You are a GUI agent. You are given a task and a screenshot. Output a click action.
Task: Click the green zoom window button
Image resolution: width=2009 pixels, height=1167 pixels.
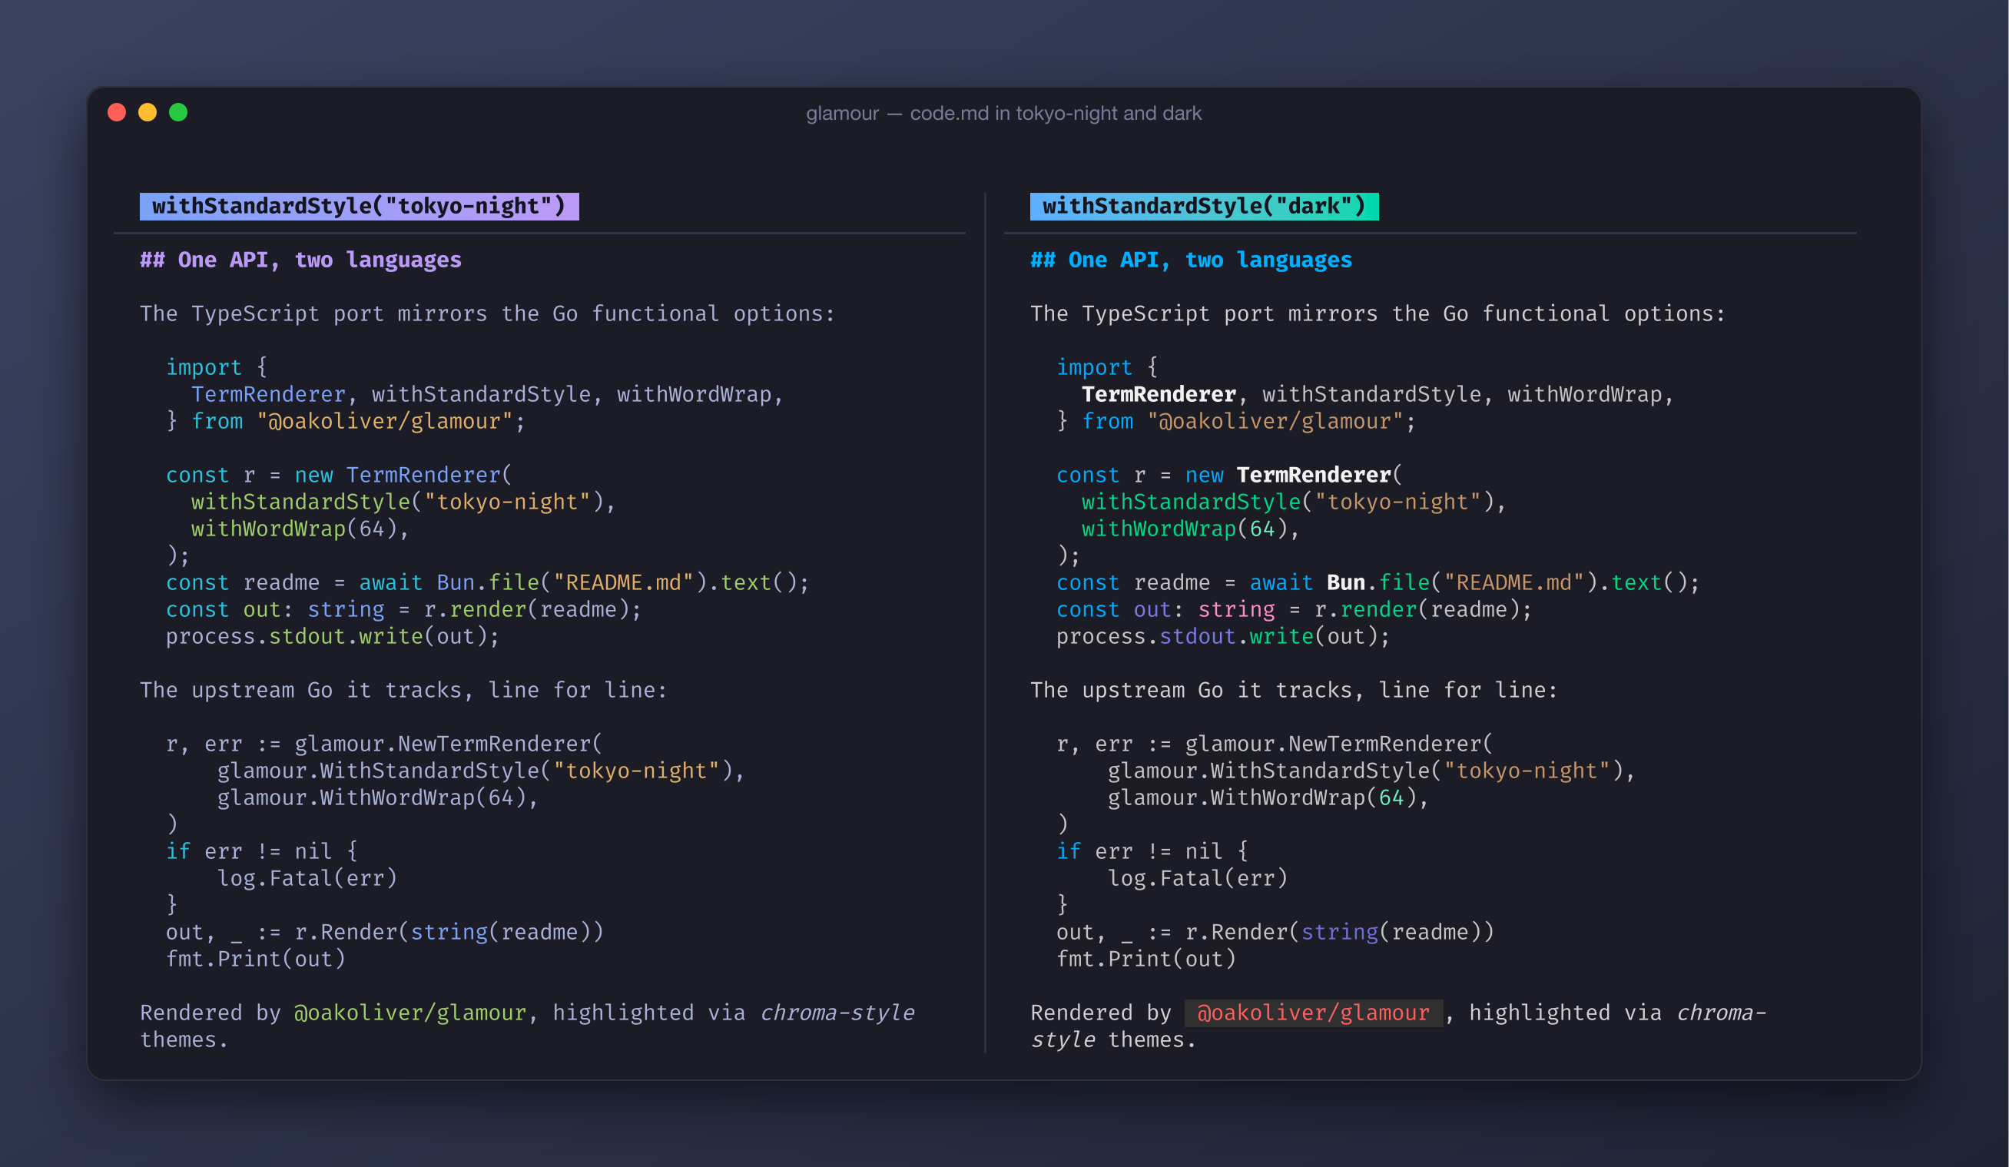pos(178,112)
